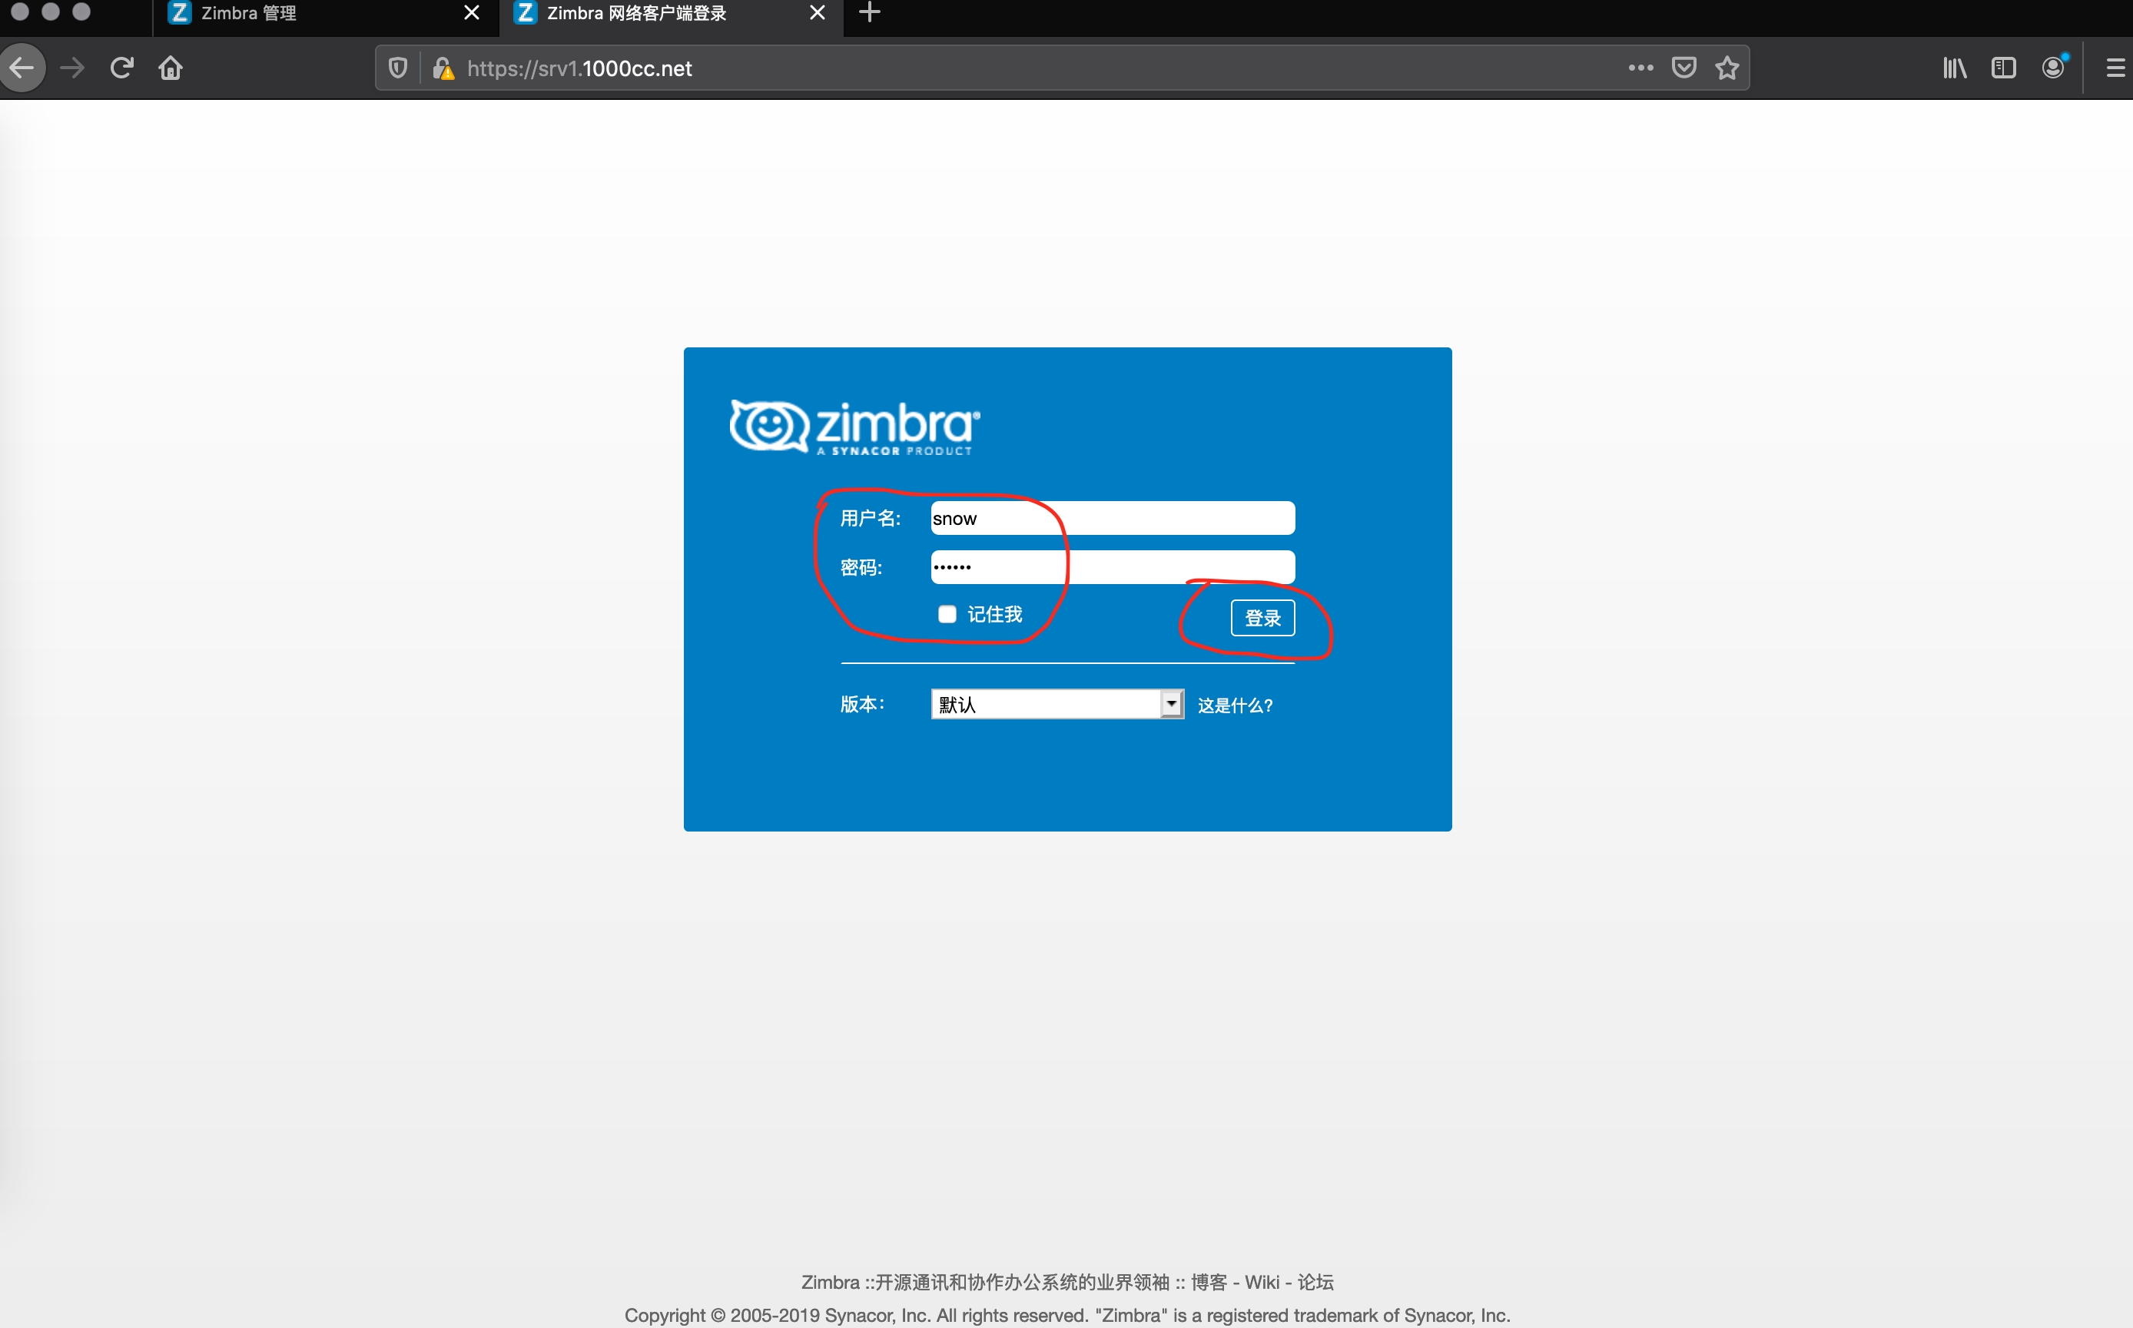Focus the 用户名 field containing snow

pyautogui.click(x=1113, y=518)
